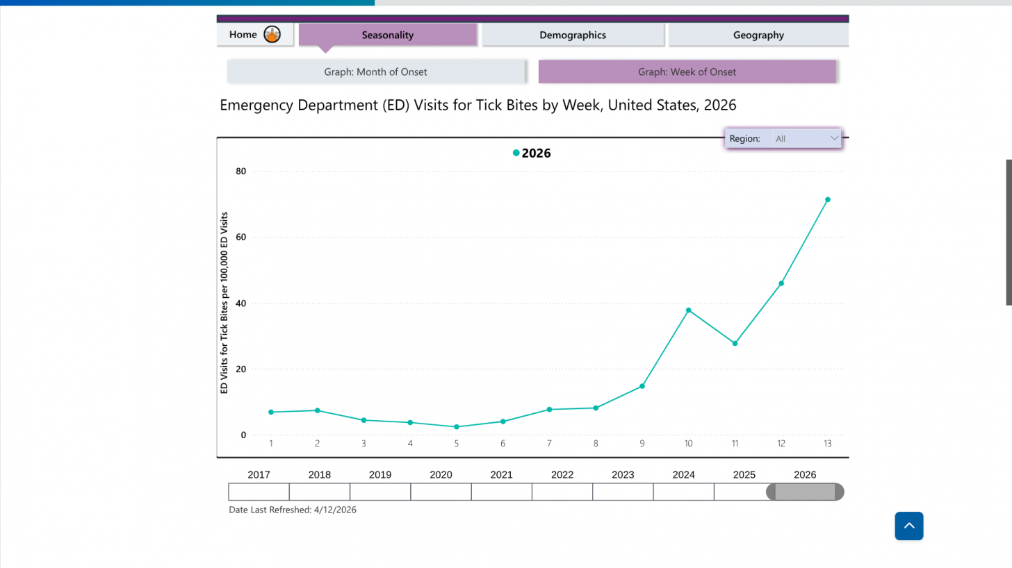The width and height of the screenshot is (1012, 568).
Task: Show the Month of Onset graph
Action: (x=375, y=72)
